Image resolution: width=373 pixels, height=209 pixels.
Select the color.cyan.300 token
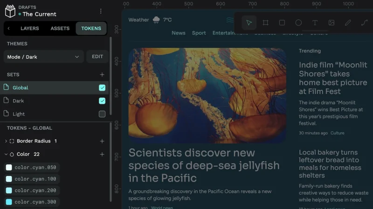click(32, 202)
